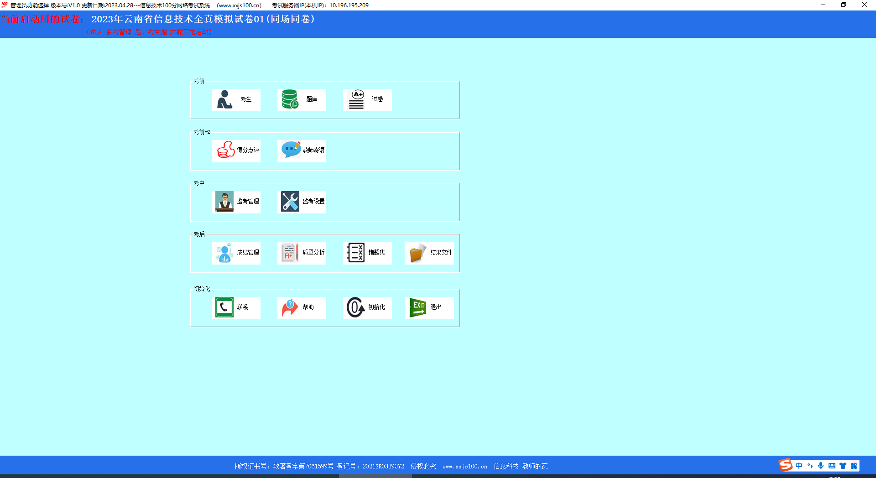The image size is (876, 478).
Task: Click the 侵权必究 footer text
Action: 423,466
